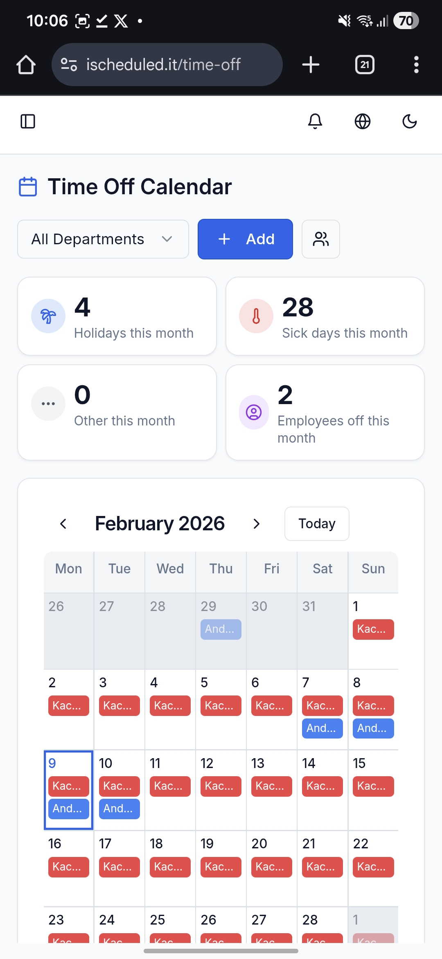The width and height of the screenshot is (442, 959).
Task: Click the Add time off button
Action: point(245,239)
